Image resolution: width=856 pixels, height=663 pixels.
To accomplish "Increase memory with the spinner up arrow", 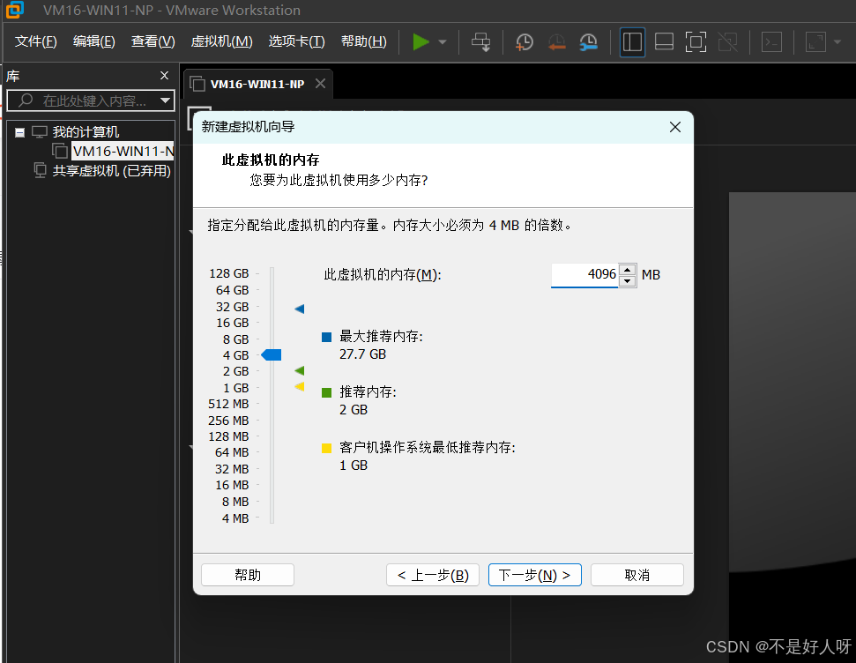I will pyautogui.click(x=628, y=269).
